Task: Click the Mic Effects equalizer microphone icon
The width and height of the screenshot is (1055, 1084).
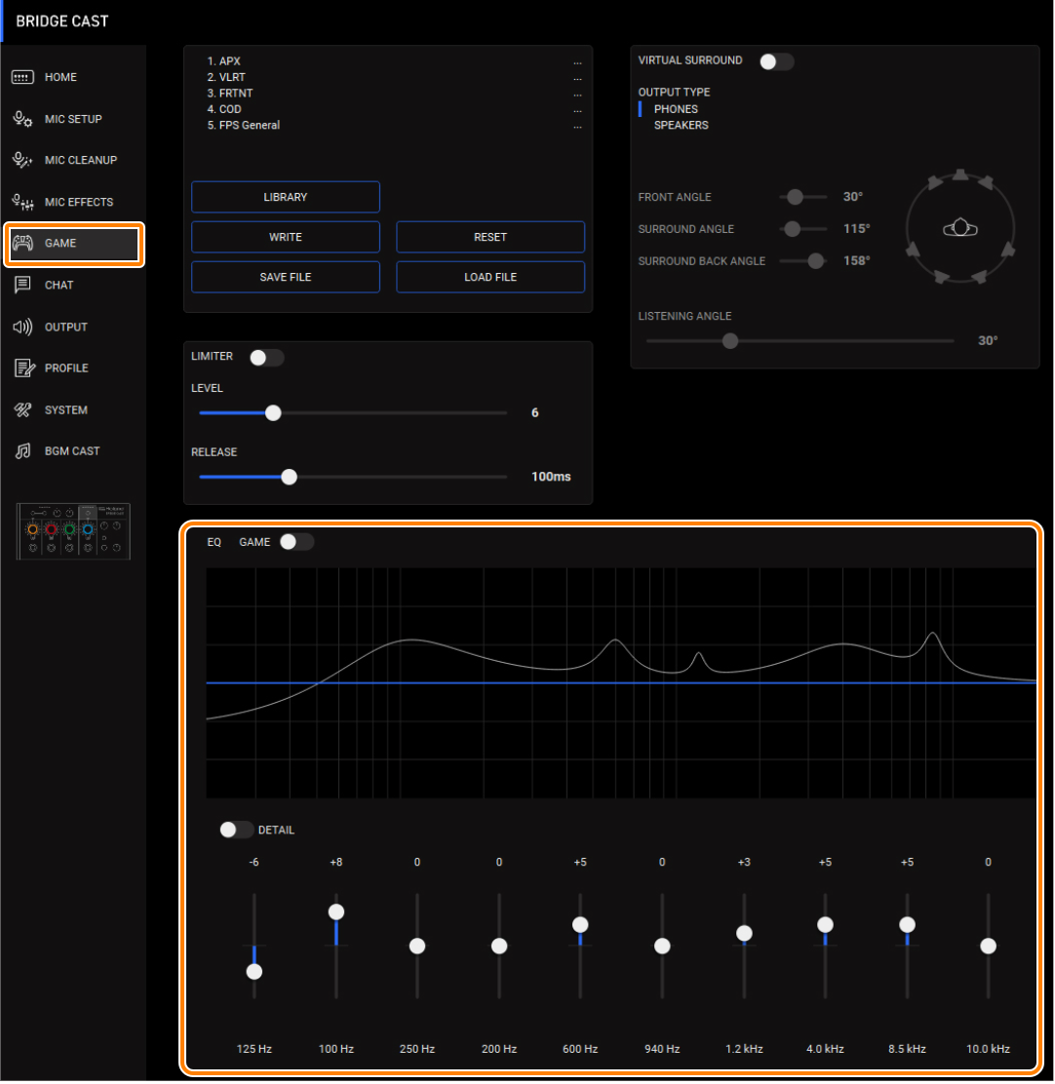Action: pos(22,202)
